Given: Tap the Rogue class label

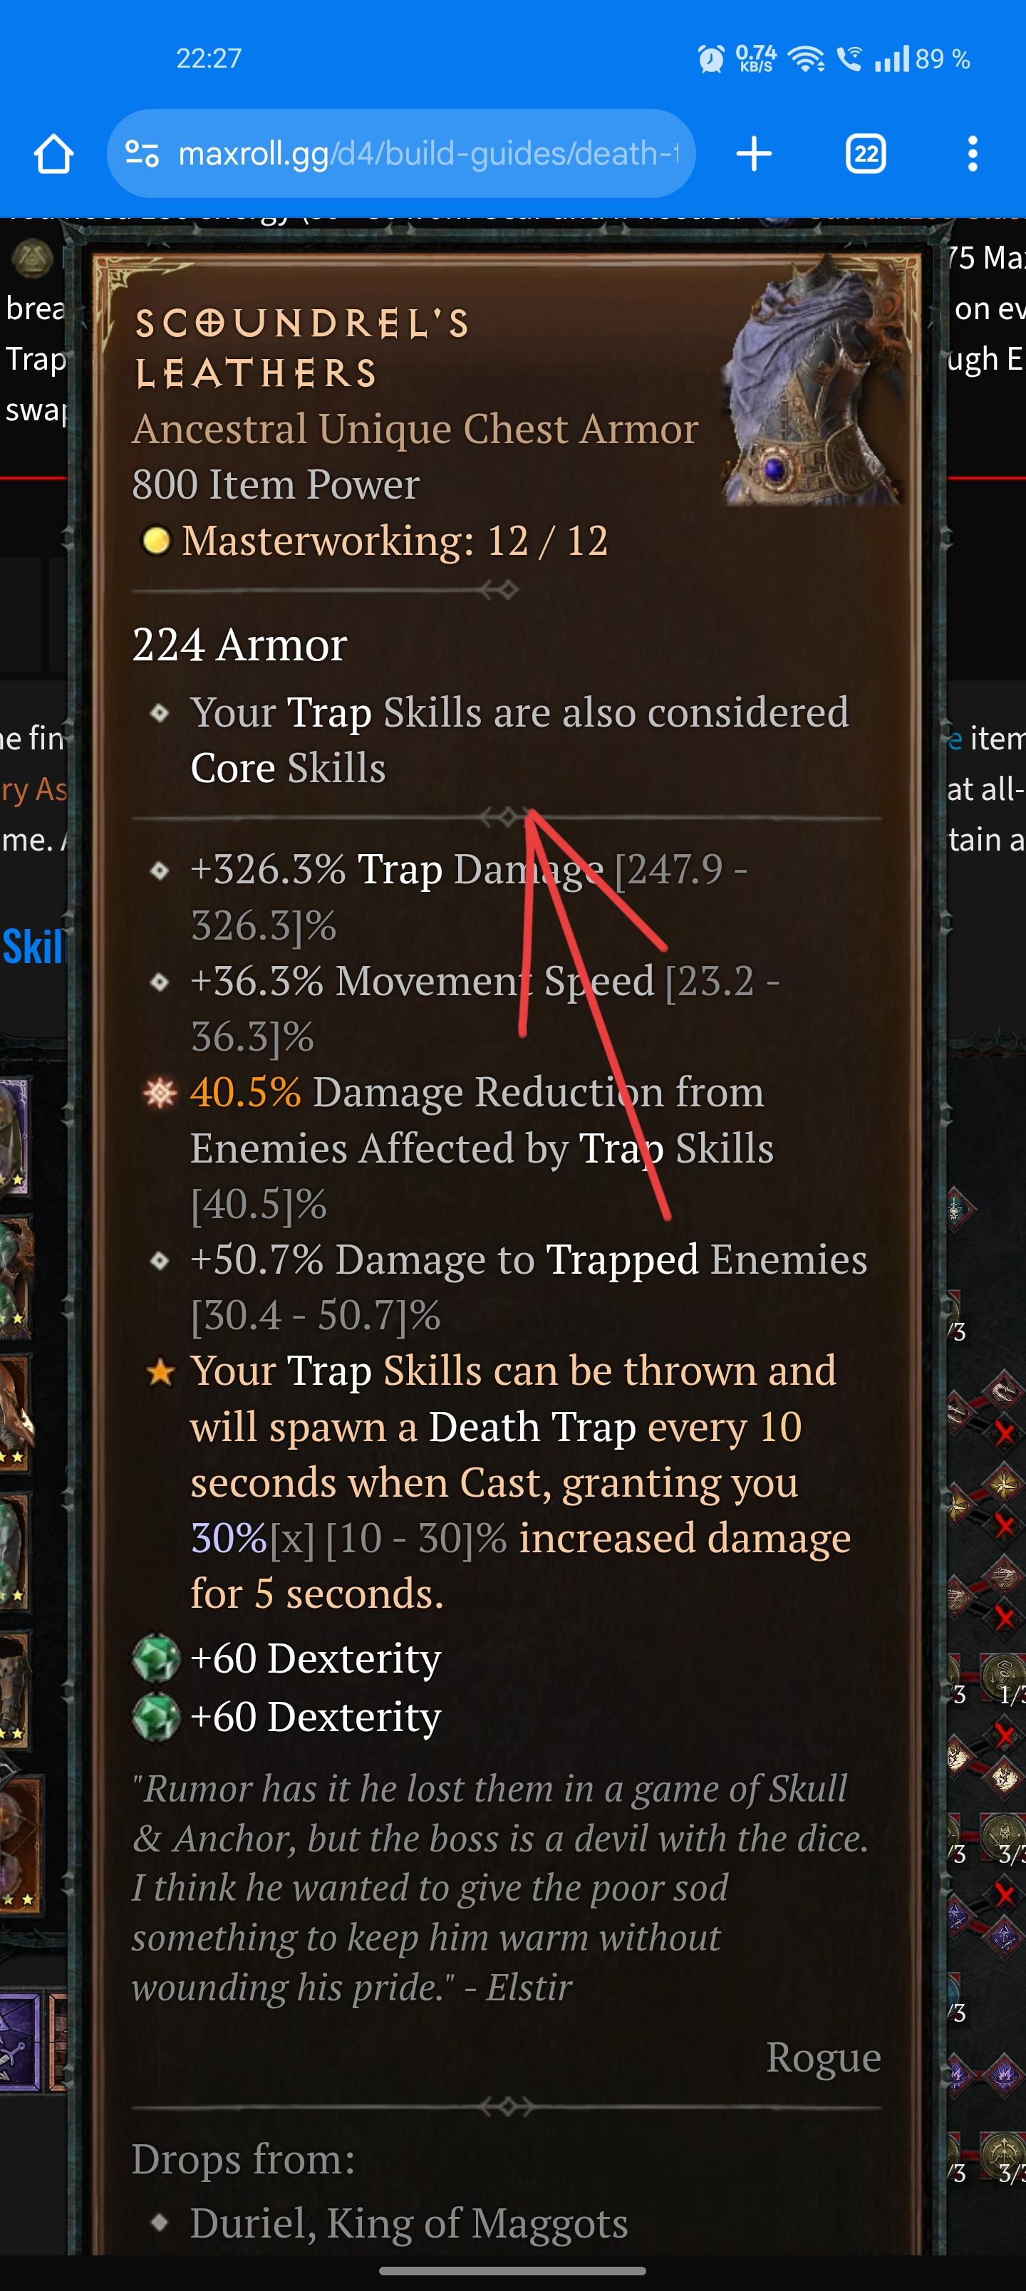Looking at the screenshot, I should (x=823, y=2057).
